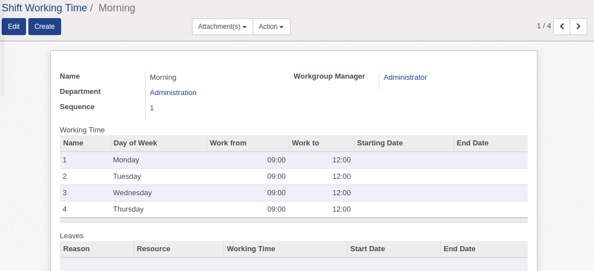This screenshot has width=594, height=271.
Task: Open the Attachment(s) dropdown
Action: coord(223,27)
